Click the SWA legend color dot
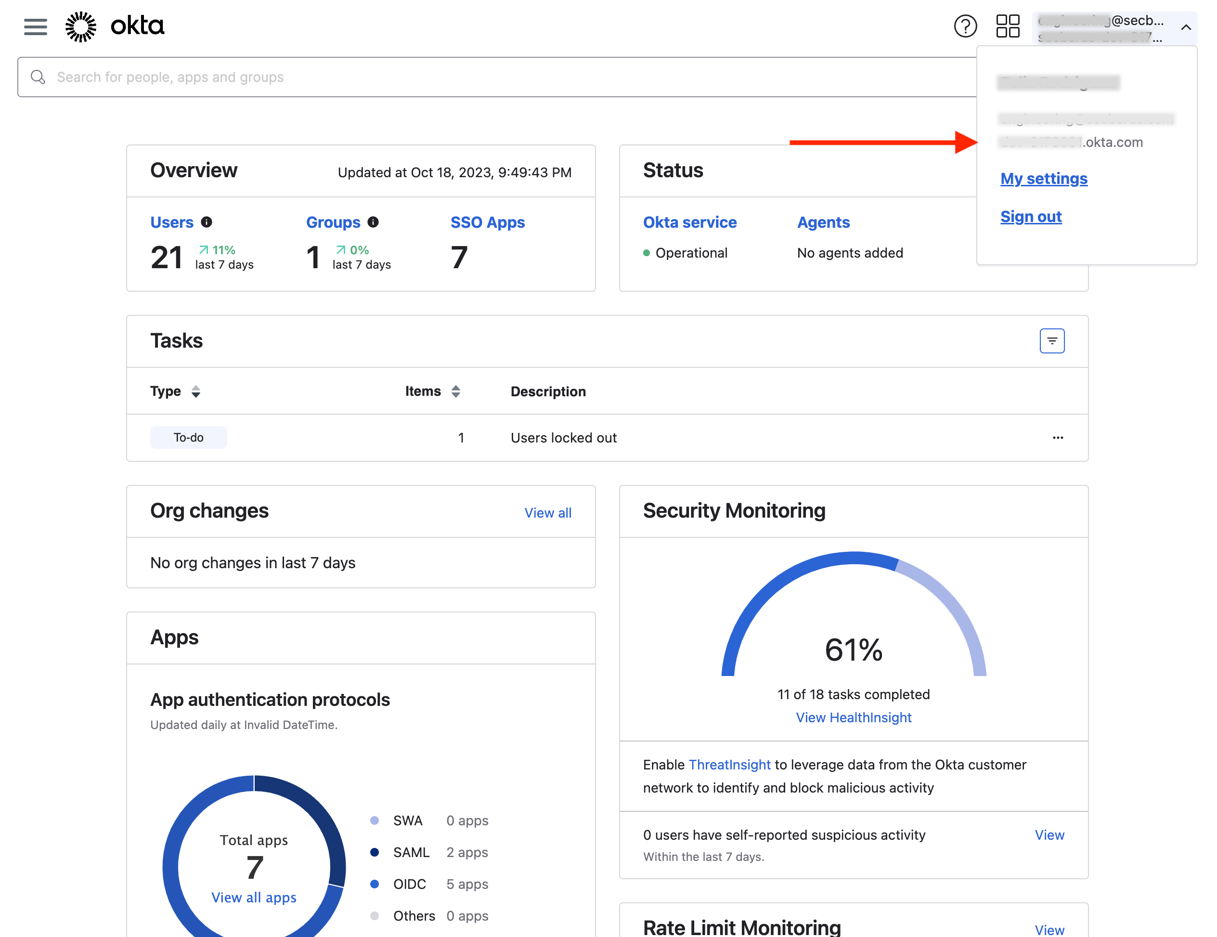This screenshot has width=1217, height=937. coord(375,820)
